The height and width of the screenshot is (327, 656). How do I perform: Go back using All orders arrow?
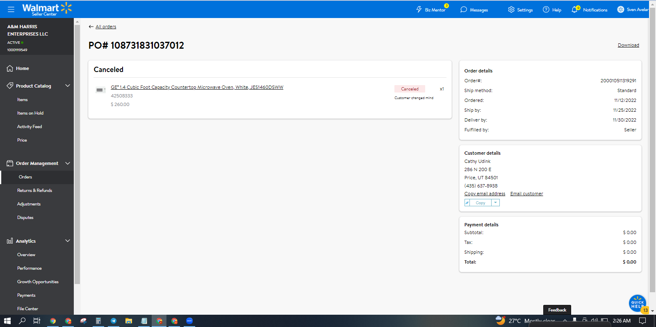[x=91, y=27]
